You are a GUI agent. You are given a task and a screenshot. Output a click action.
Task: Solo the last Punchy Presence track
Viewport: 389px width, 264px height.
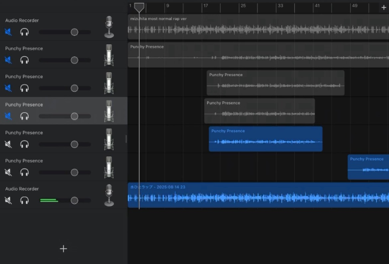(x=24, y=172)
